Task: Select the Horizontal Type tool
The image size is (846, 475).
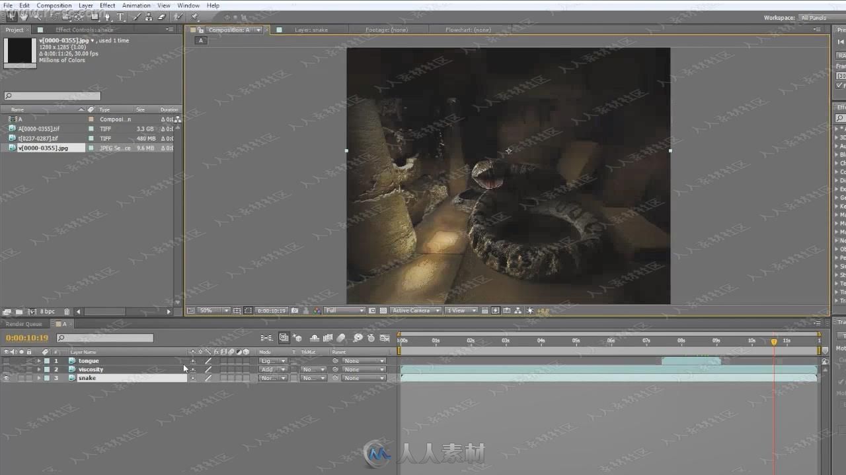Action: point(120,16)
